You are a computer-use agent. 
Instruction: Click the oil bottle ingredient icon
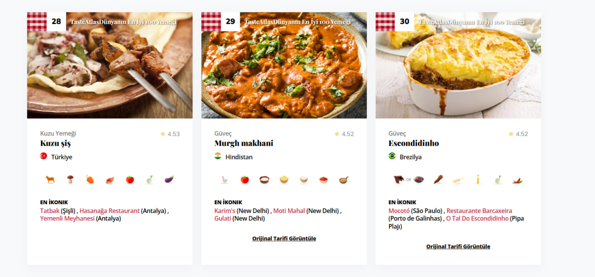click(477, 180)
